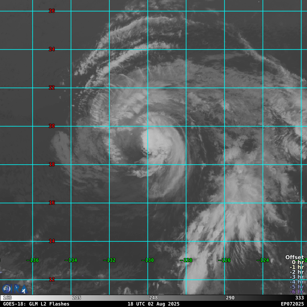Image resolution: width=307 pixels, height=307 pixels.
Task: Click the red latitude label 20
Action: click(52, 126)
